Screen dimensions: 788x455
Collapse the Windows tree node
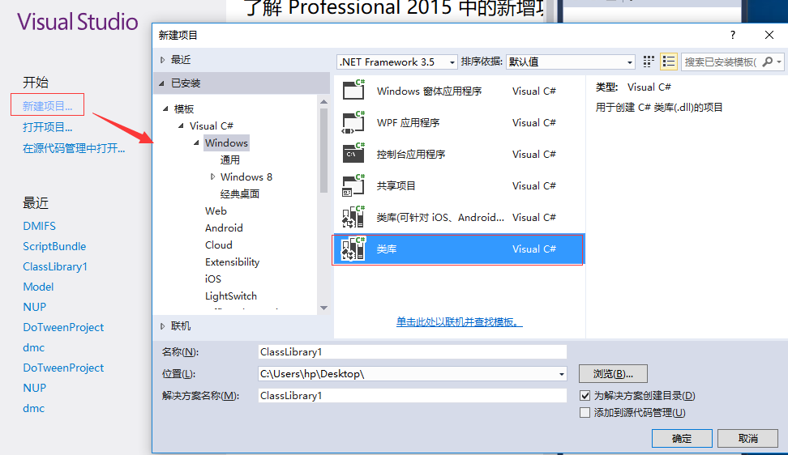(x=196, y=143)
